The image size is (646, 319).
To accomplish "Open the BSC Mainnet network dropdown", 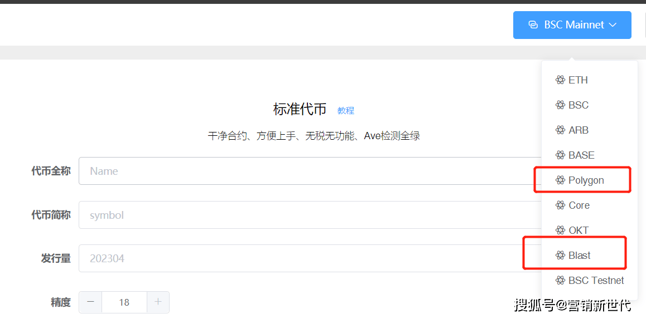I will [572, 25].
